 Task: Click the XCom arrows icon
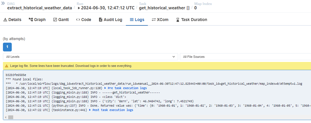pyautogui.click(x=154, y=20)
